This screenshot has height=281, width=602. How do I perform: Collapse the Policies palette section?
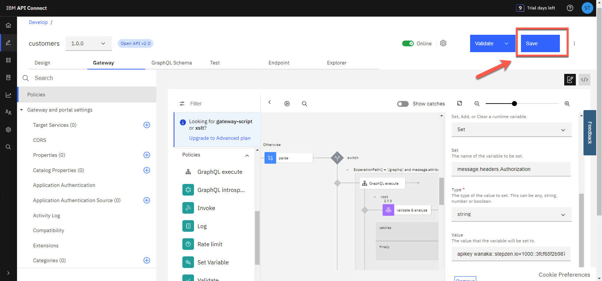247,155
